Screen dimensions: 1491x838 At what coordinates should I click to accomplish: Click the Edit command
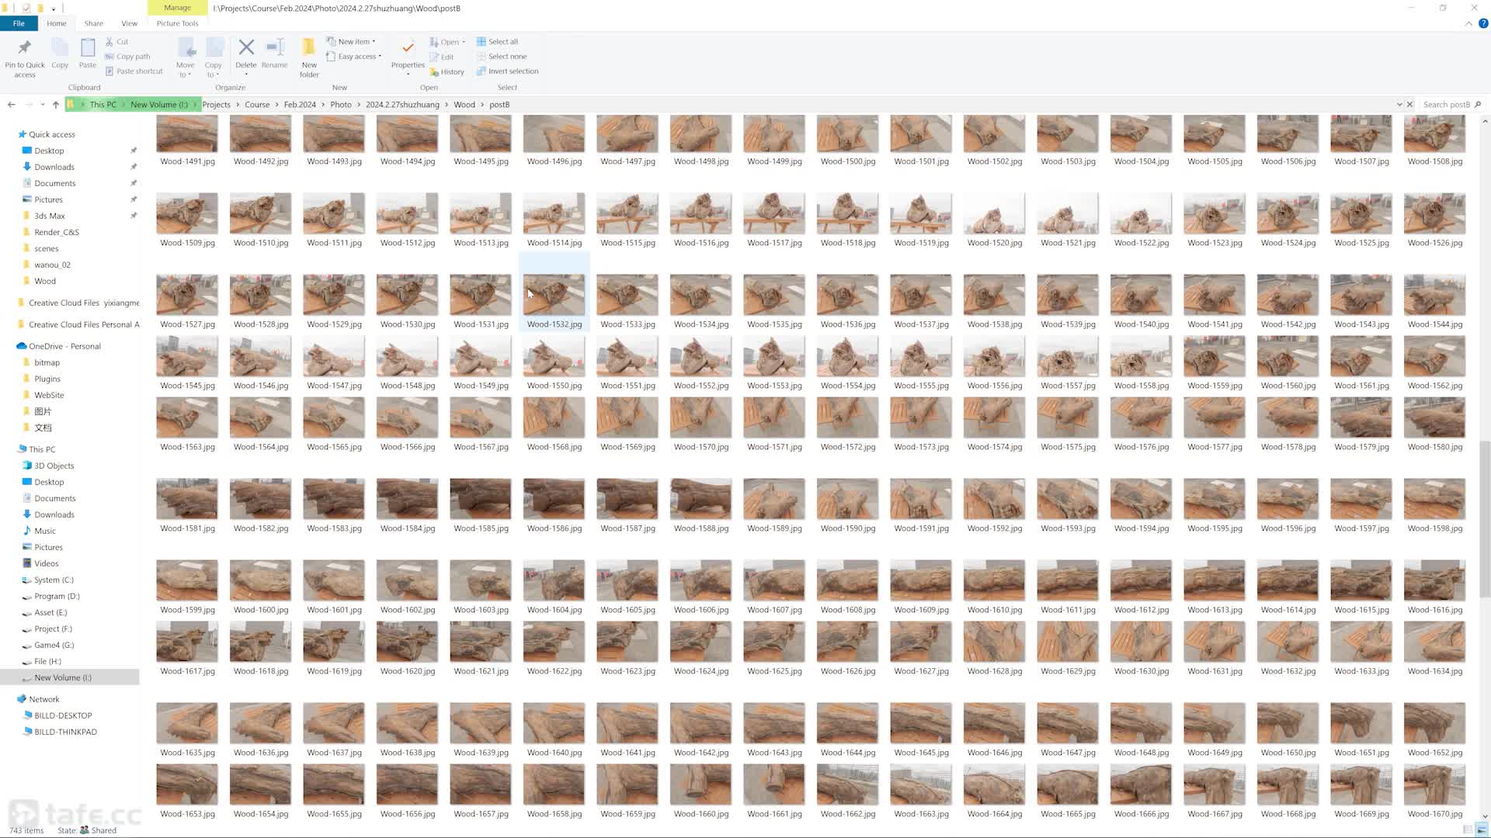coord(442,57)
